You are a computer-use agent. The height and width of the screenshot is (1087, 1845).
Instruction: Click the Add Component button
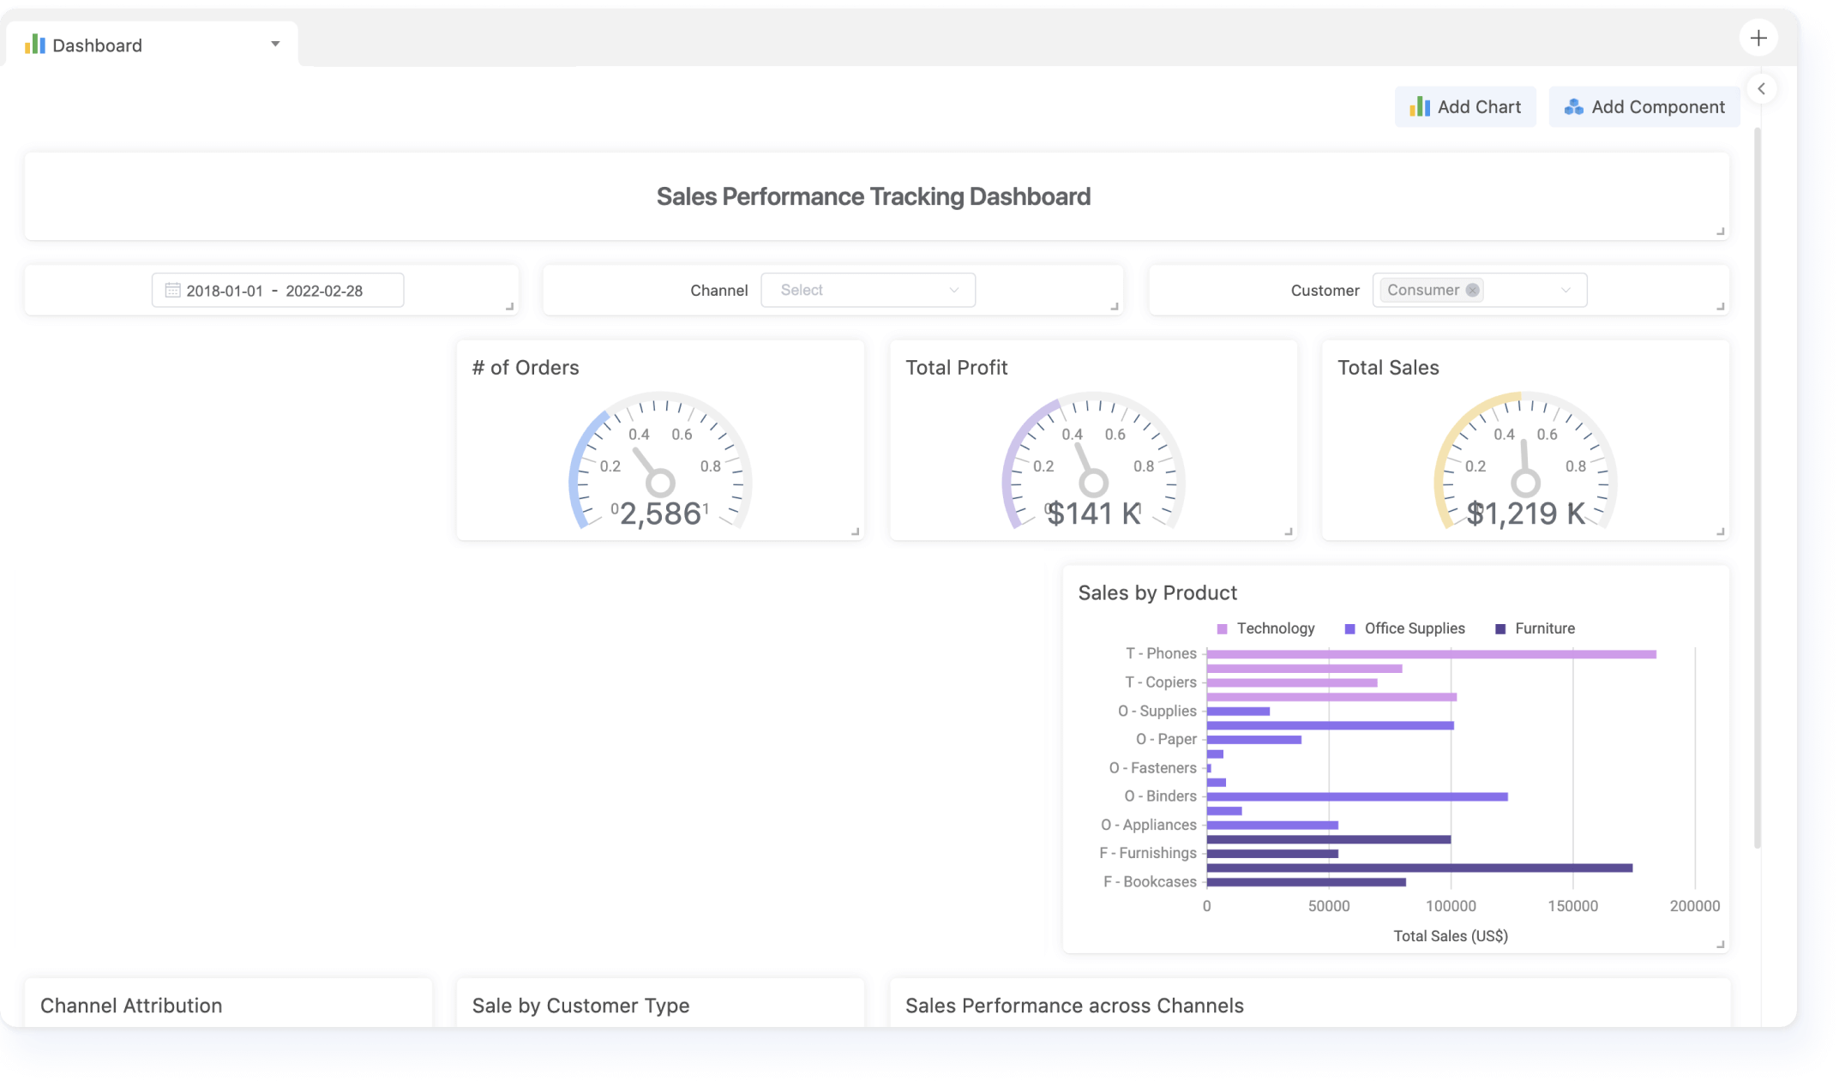click(1644, 107)
